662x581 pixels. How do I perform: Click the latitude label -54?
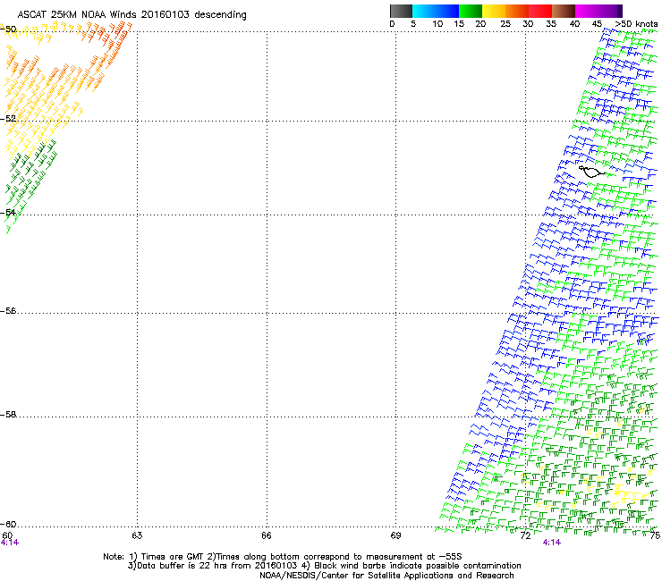click(8, 212)
